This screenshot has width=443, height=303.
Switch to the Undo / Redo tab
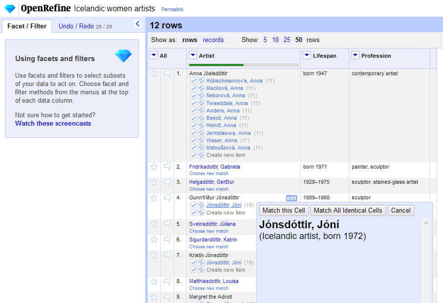point(75,26)
